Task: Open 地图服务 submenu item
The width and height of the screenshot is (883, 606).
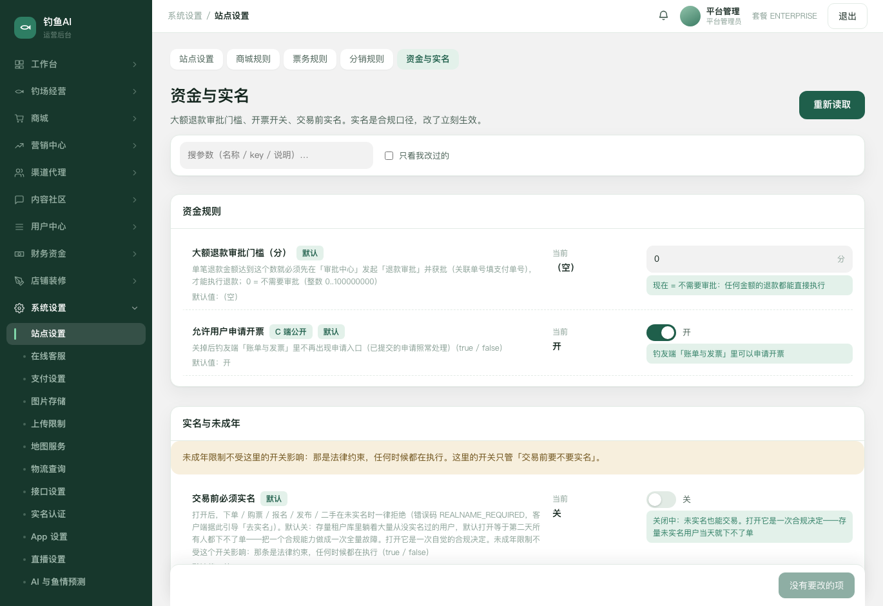Action: click(76, 446)
